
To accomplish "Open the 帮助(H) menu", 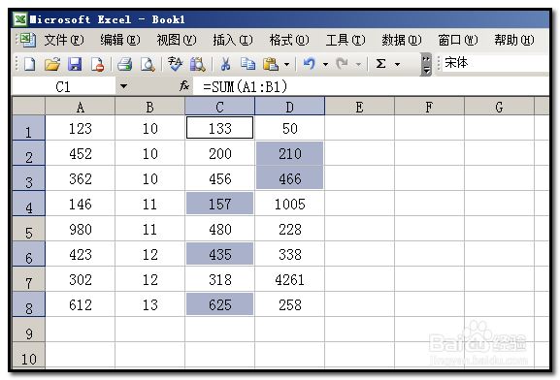I will coord(514,40).
